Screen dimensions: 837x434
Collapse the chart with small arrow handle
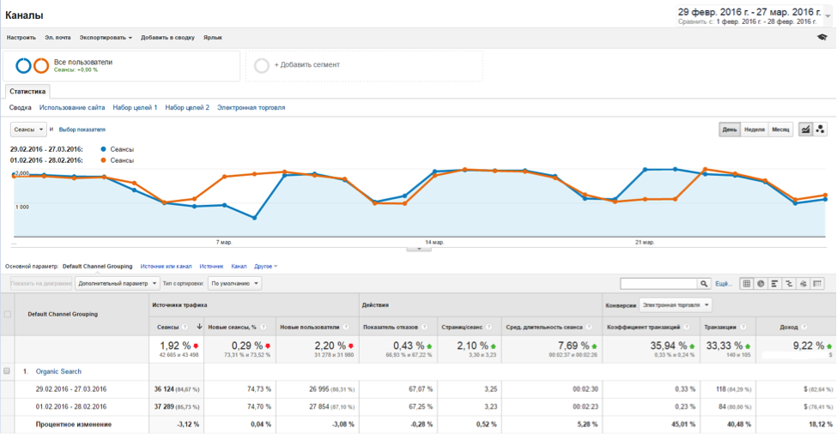coord(419,249)
